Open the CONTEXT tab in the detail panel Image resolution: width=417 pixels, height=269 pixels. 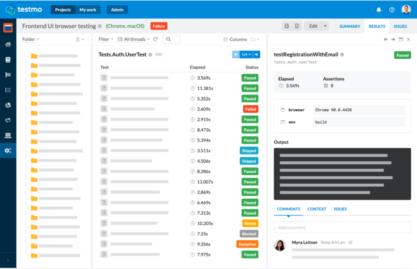pos(317,209)
